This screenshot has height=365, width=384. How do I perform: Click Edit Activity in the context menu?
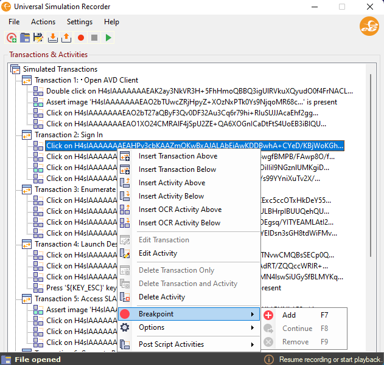(x=158, y=253)
